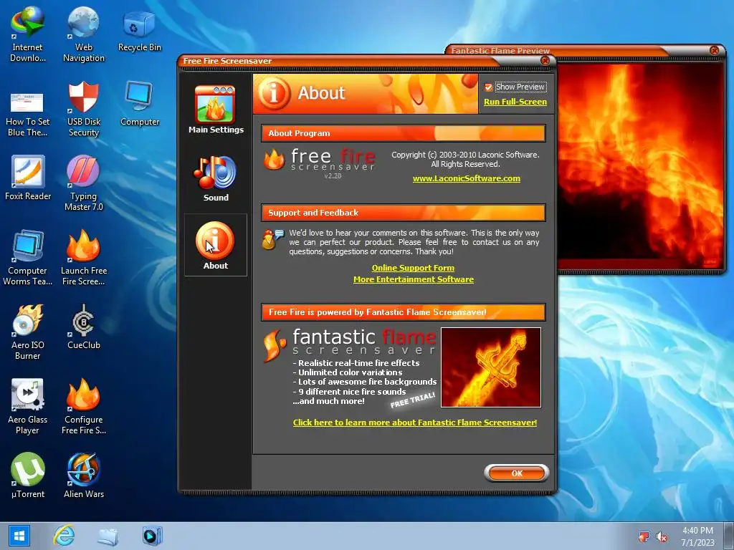Select the Aero ISO Burner icon
734x550 pixels.
pos(28,332)
